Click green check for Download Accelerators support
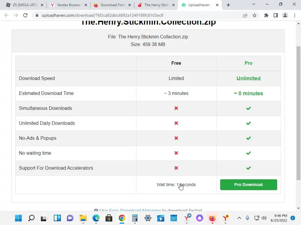 pos(248,168)
